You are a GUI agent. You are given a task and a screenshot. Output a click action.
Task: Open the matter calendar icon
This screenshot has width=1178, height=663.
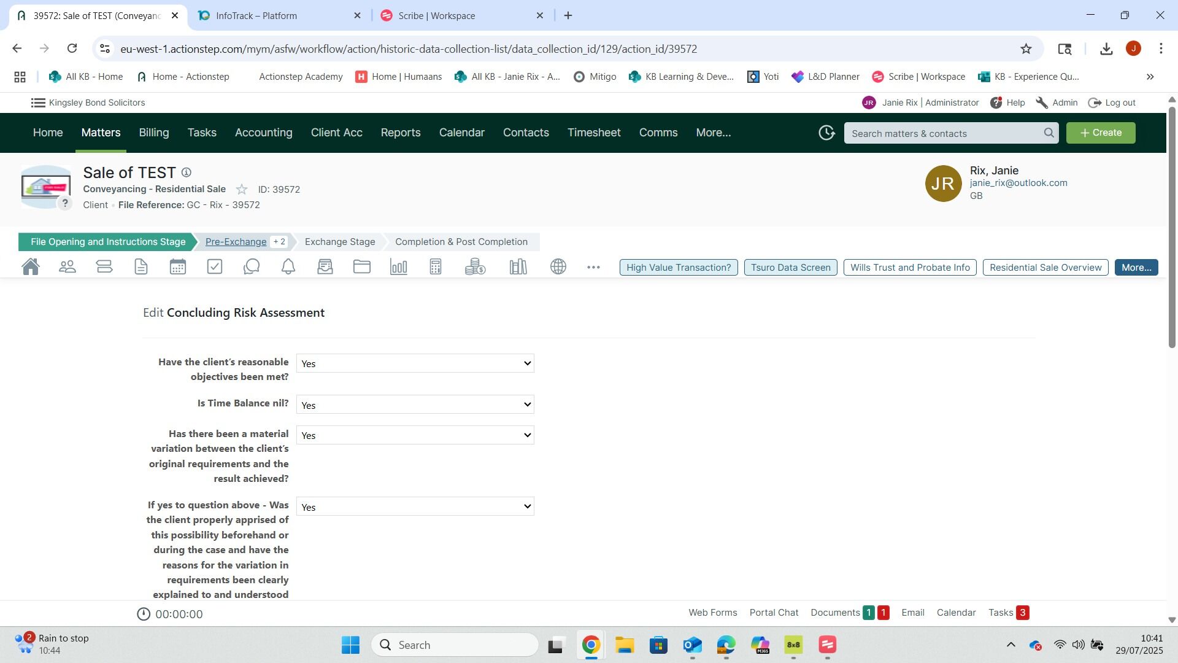(178, 267)
